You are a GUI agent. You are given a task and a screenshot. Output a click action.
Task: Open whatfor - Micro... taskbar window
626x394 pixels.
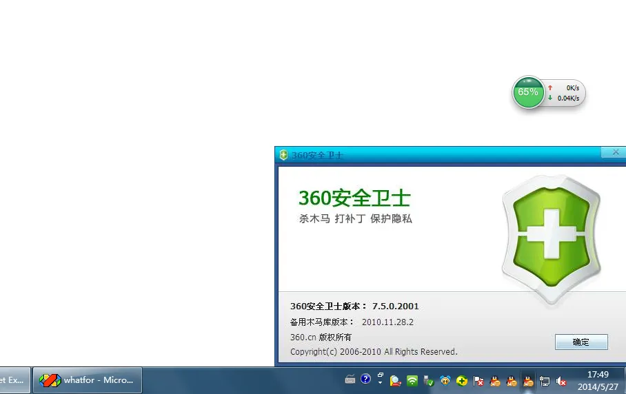tap(88, 380)
